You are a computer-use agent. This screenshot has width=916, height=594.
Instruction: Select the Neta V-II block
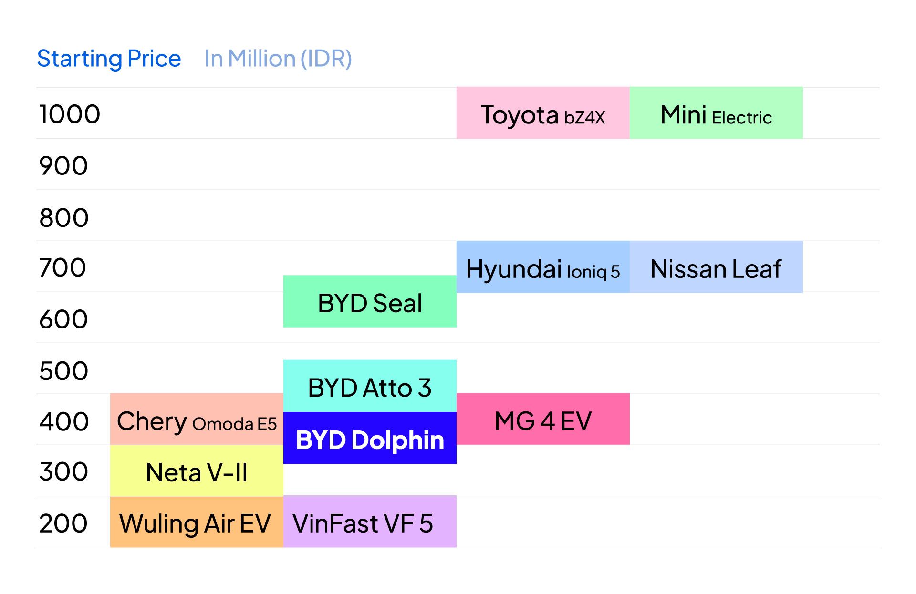coord(197,471)
